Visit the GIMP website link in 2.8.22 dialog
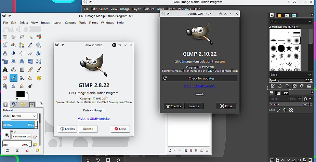The height and width of the screenshot is (162, 316). (x=94, y=119)
